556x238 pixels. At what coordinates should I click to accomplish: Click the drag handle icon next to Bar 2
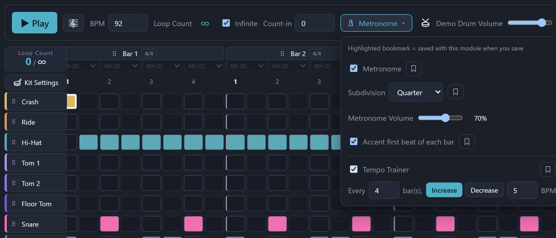point(282,54)
